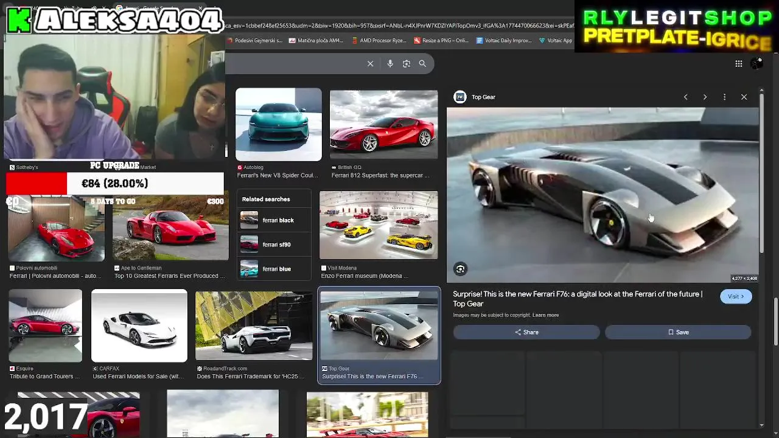Click Does This Ferrari Trademark caption

[251, 376]
